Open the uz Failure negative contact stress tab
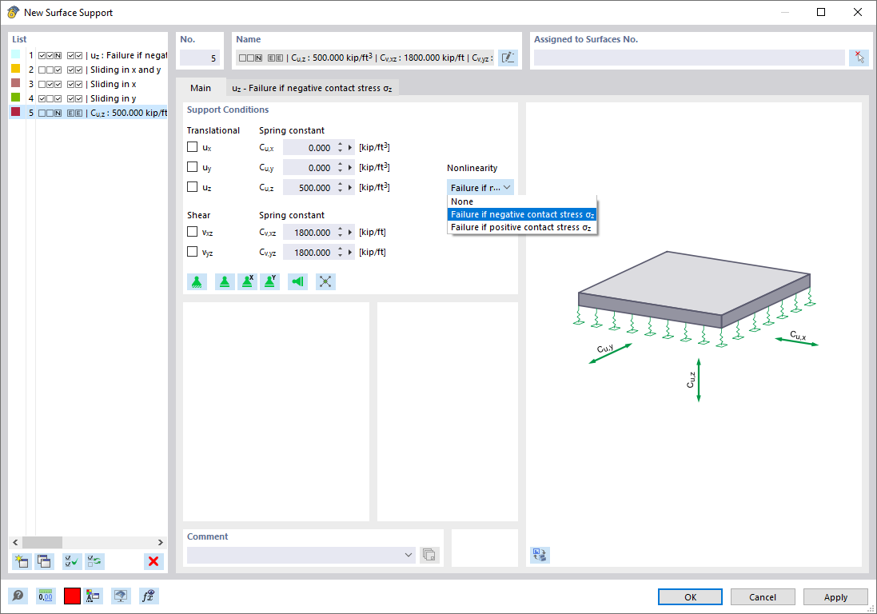 (x=312, y=88)
